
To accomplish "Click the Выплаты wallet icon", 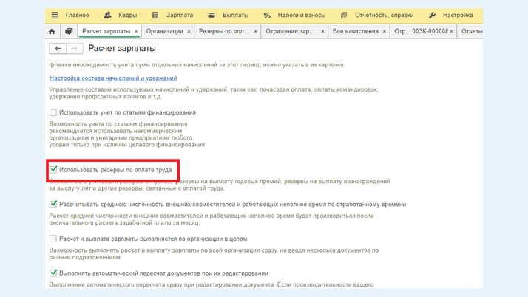I will coord(211,15).
